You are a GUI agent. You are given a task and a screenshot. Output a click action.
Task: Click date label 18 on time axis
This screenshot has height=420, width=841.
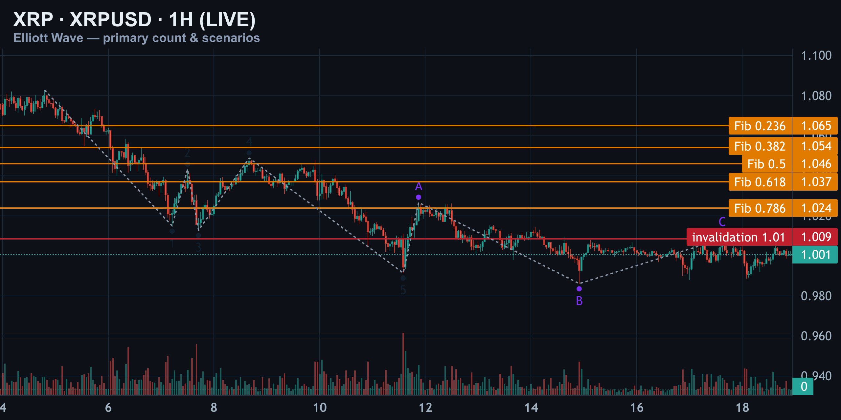(x=742, y=408)
